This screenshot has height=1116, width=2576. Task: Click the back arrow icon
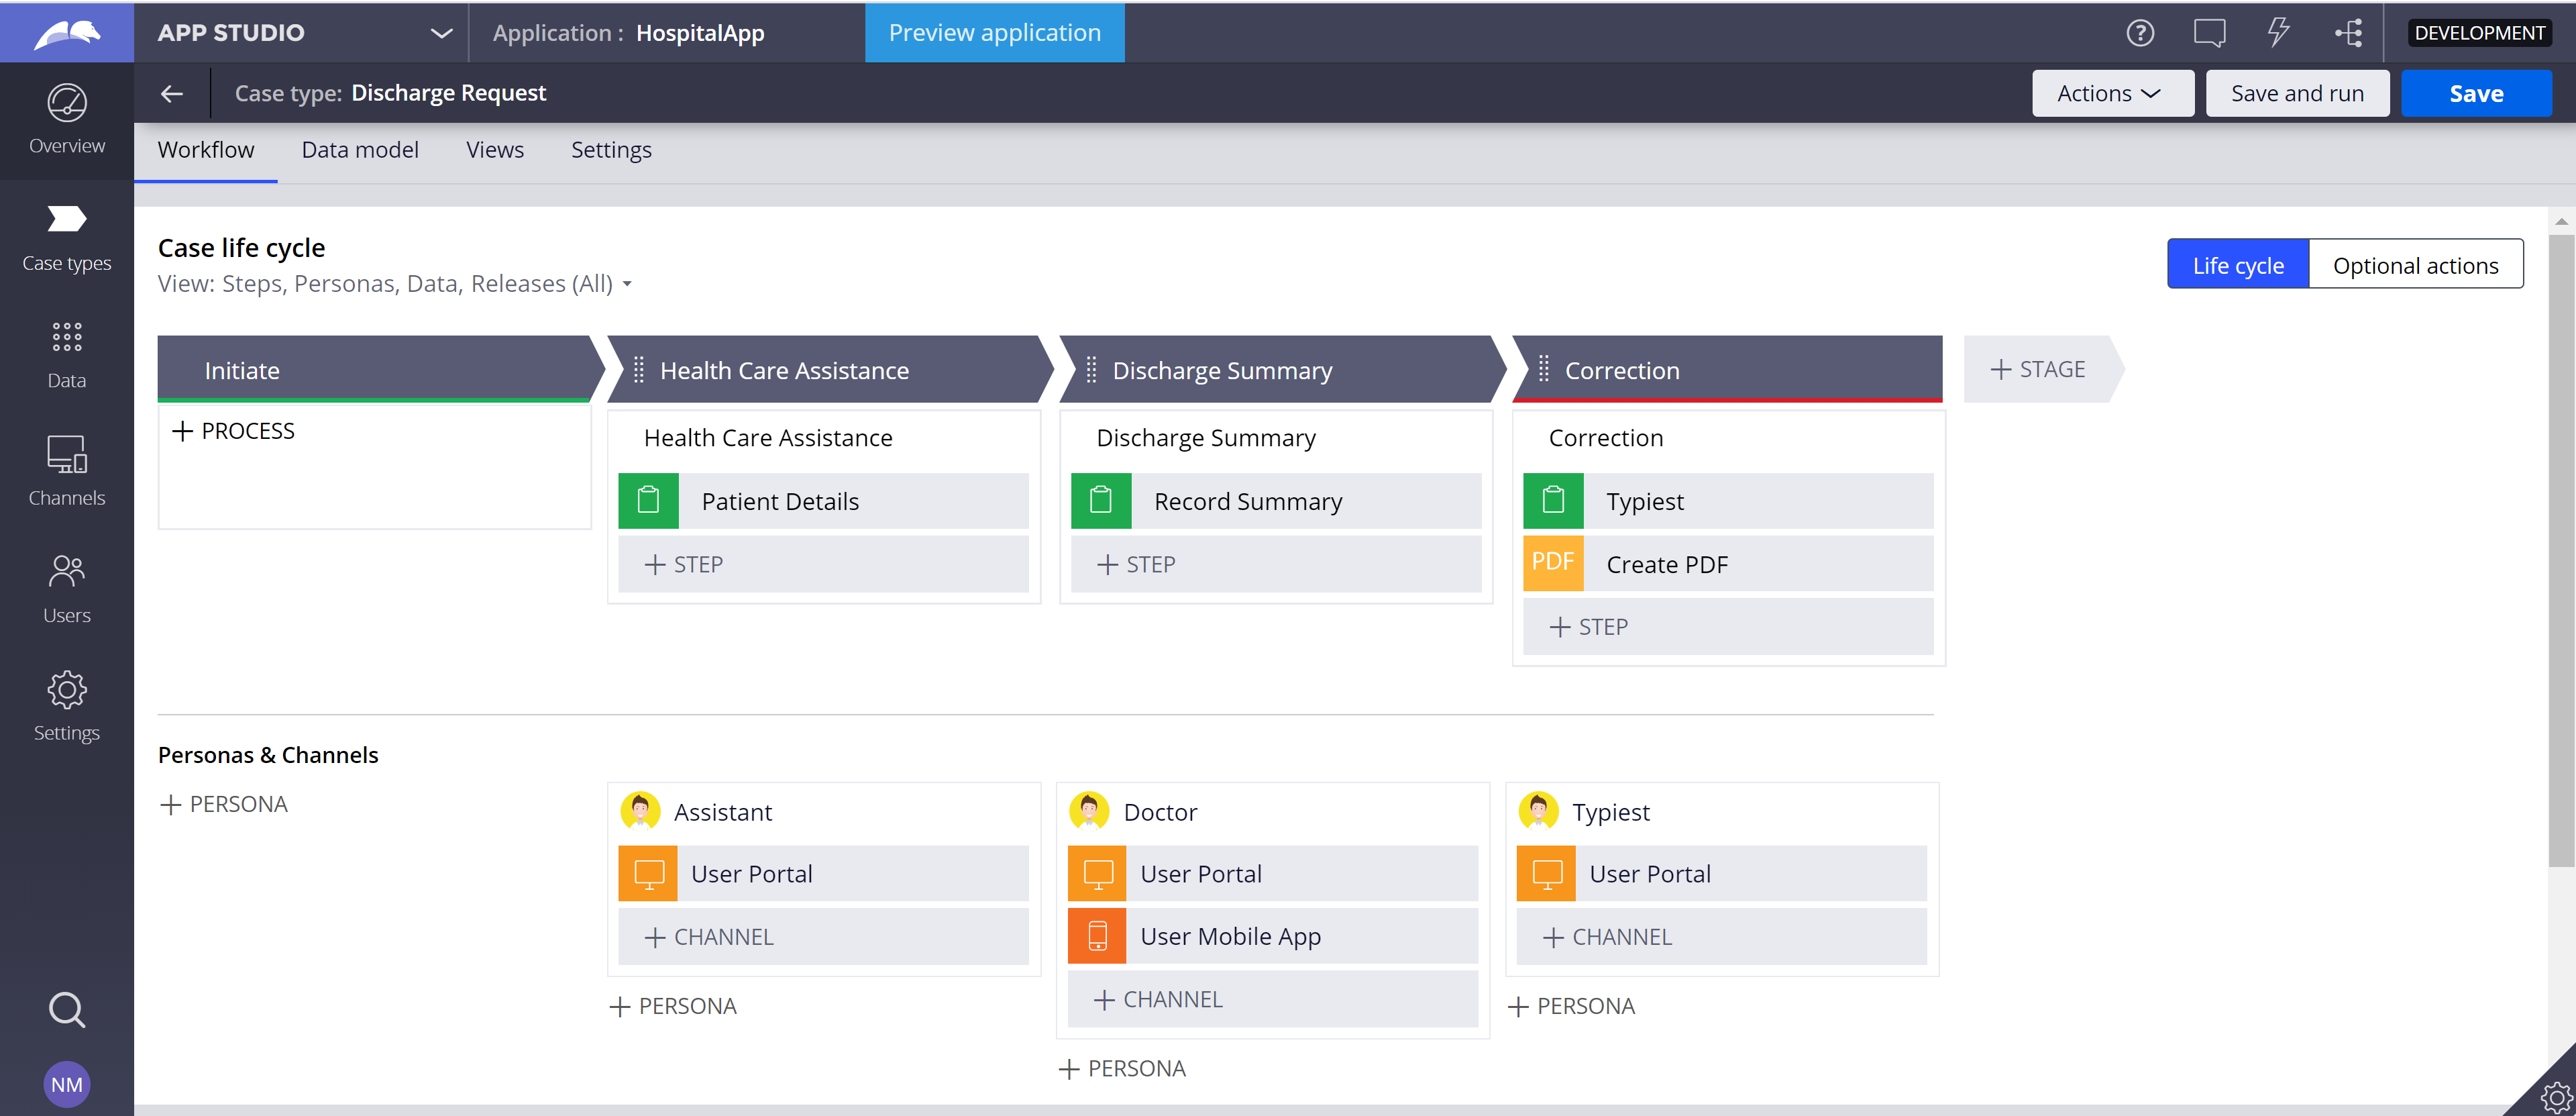(x=172, y=93)
